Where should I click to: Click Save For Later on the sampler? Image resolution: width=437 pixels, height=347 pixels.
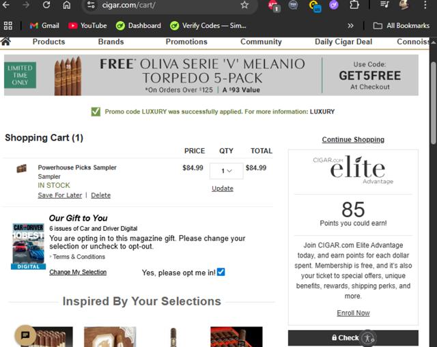click(x=60, y=195)
